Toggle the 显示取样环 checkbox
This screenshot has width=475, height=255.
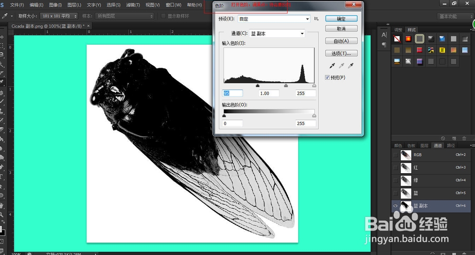[x=163, y=16]
